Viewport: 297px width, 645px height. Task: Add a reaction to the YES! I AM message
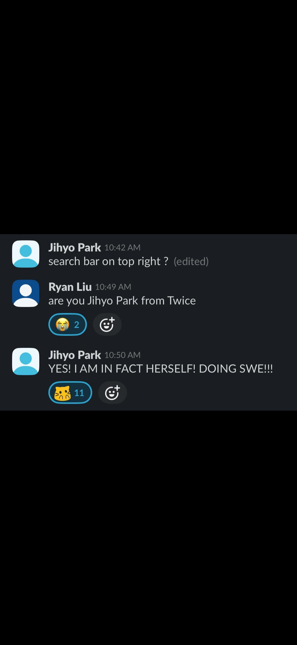point(112,392)
